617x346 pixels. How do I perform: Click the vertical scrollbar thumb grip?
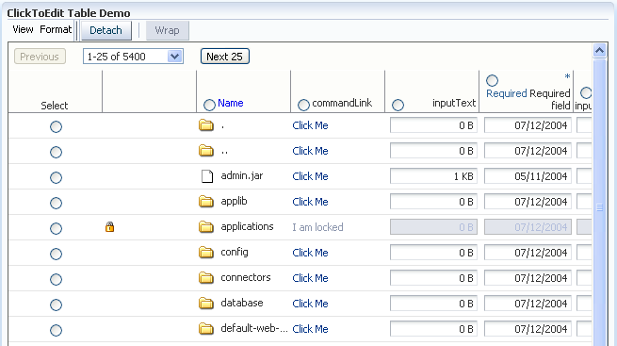pyautogui.click(x=599, y=207)
